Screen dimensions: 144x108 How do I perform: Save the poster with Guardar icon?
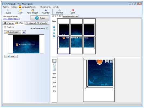coord(46,10)
